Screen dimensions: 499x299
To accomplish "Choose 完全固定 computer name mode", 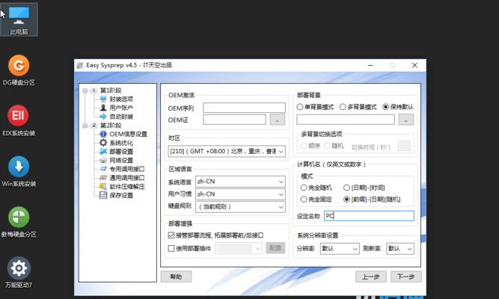I will [x=304, y=200].
